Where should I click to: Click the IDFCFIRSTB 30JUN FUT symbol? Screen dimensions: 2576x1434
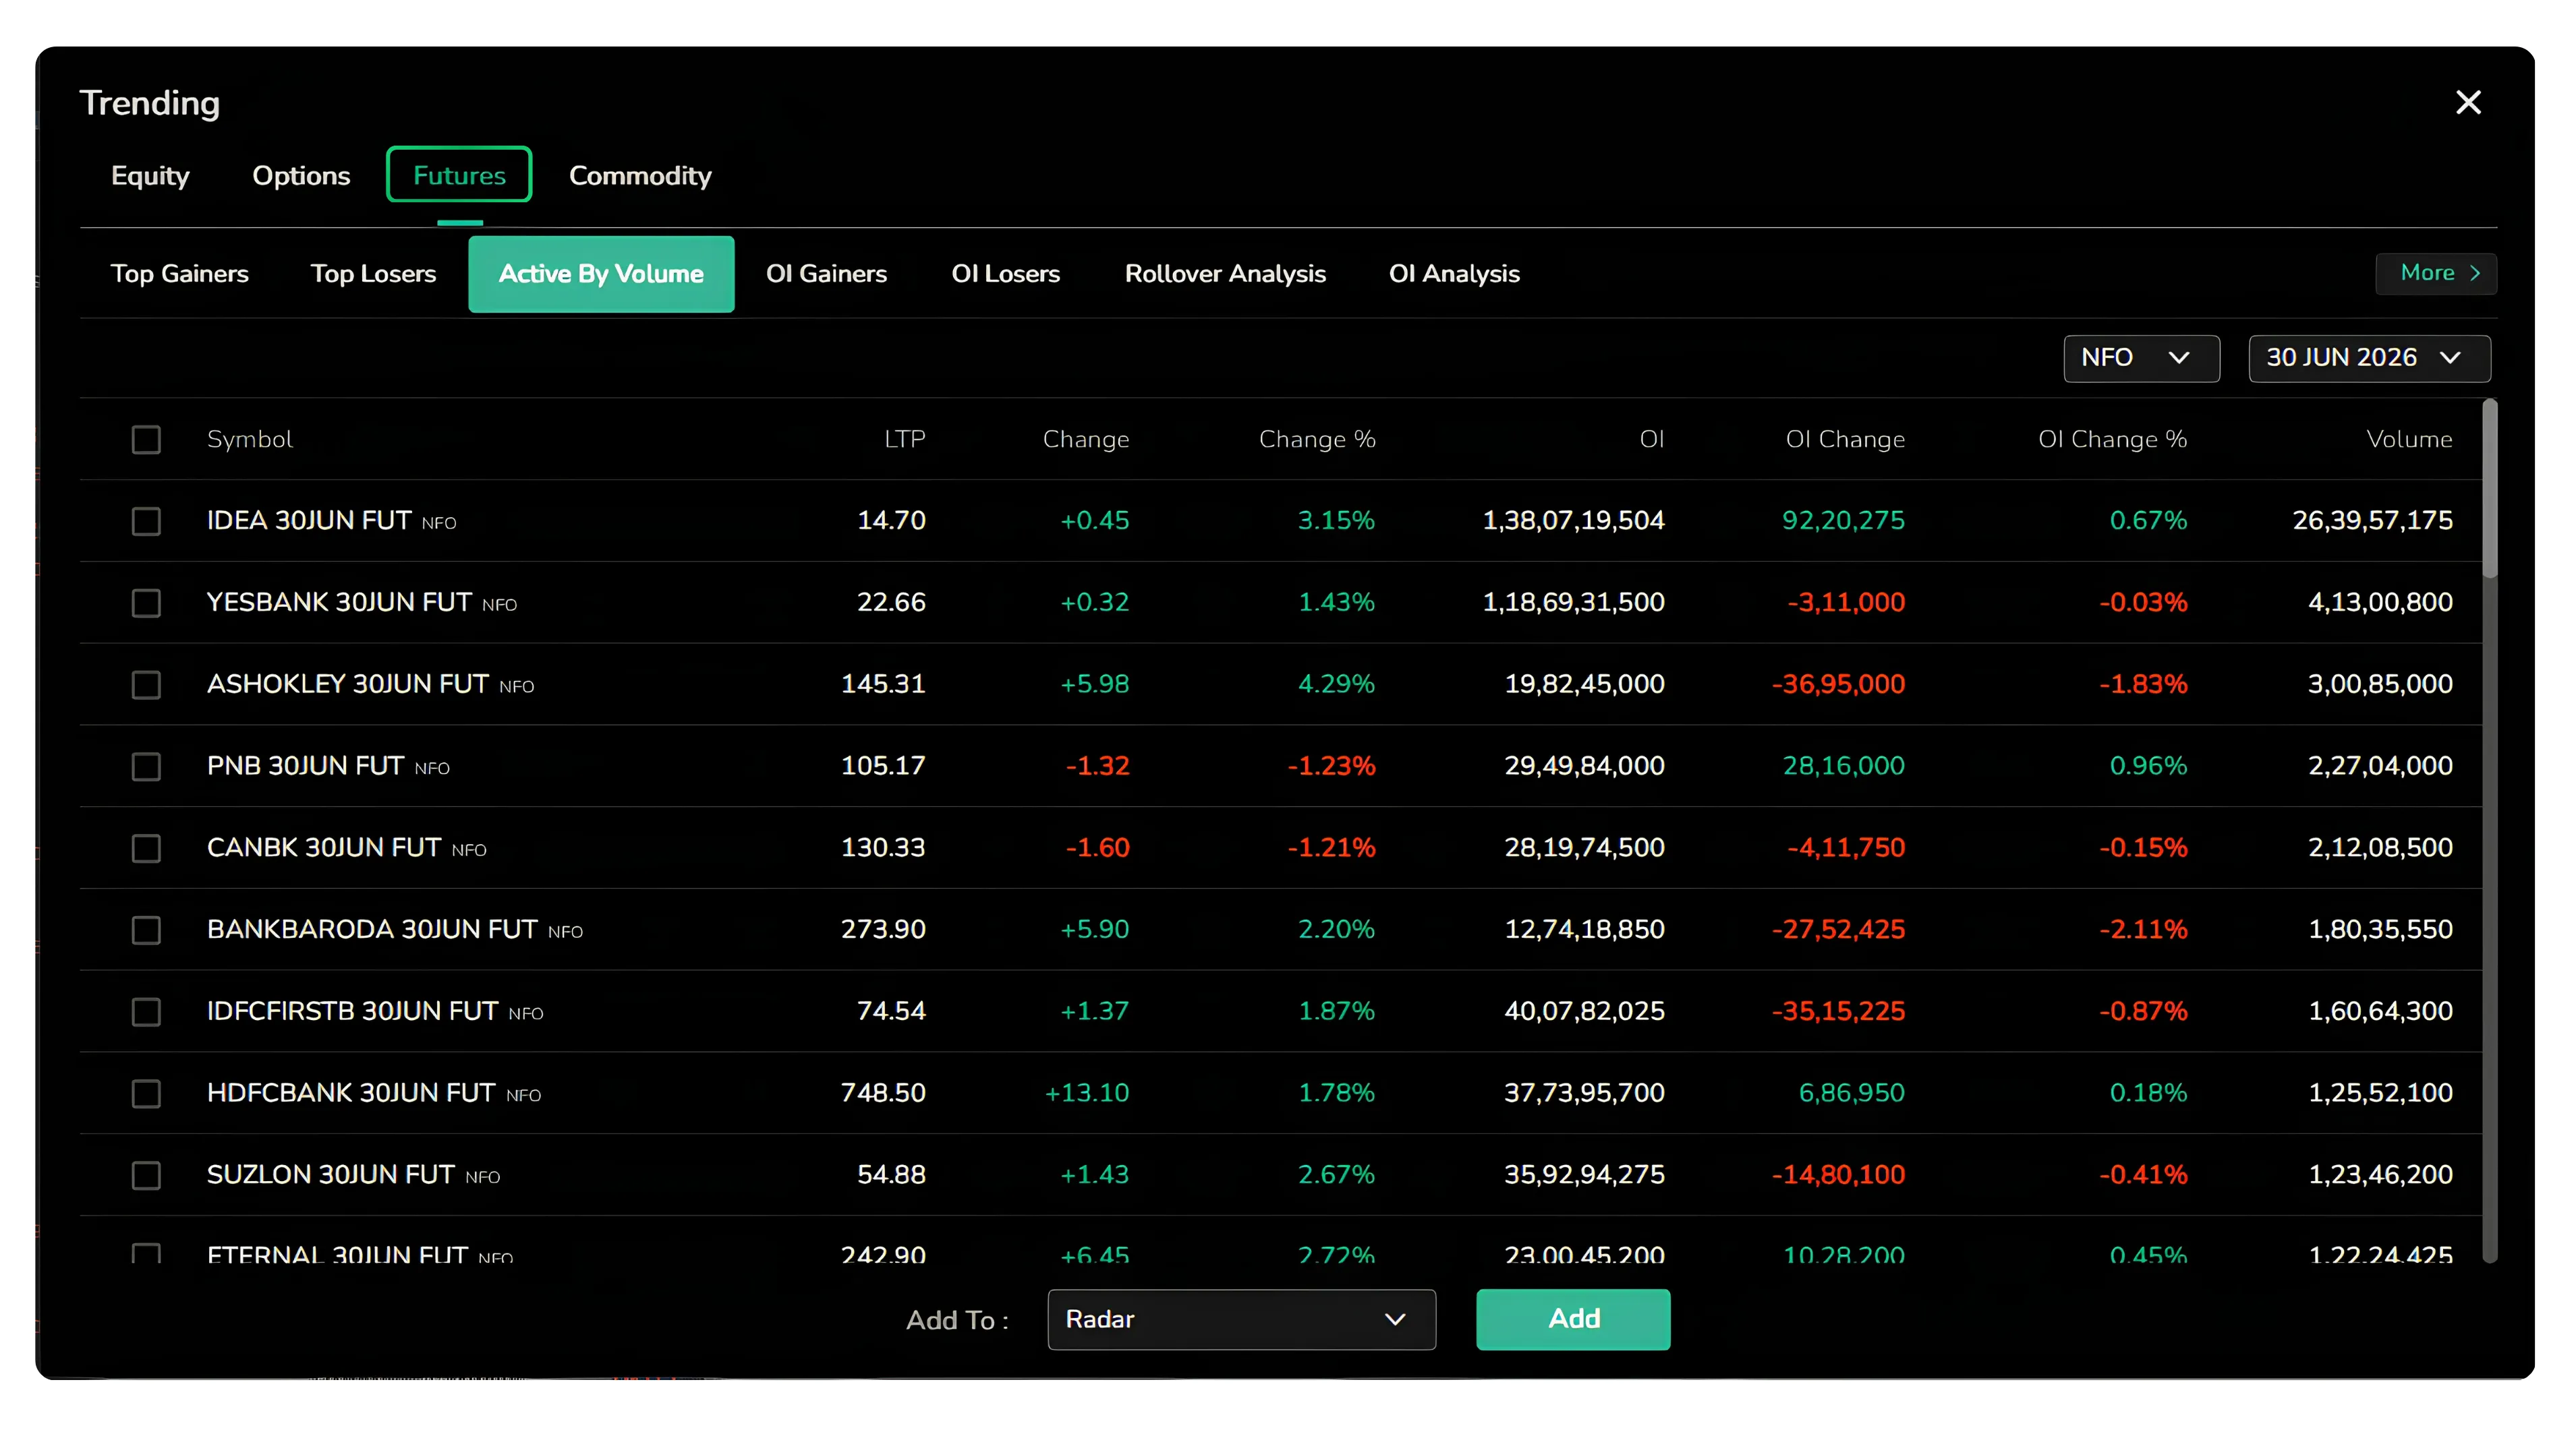click(352, 1011)
